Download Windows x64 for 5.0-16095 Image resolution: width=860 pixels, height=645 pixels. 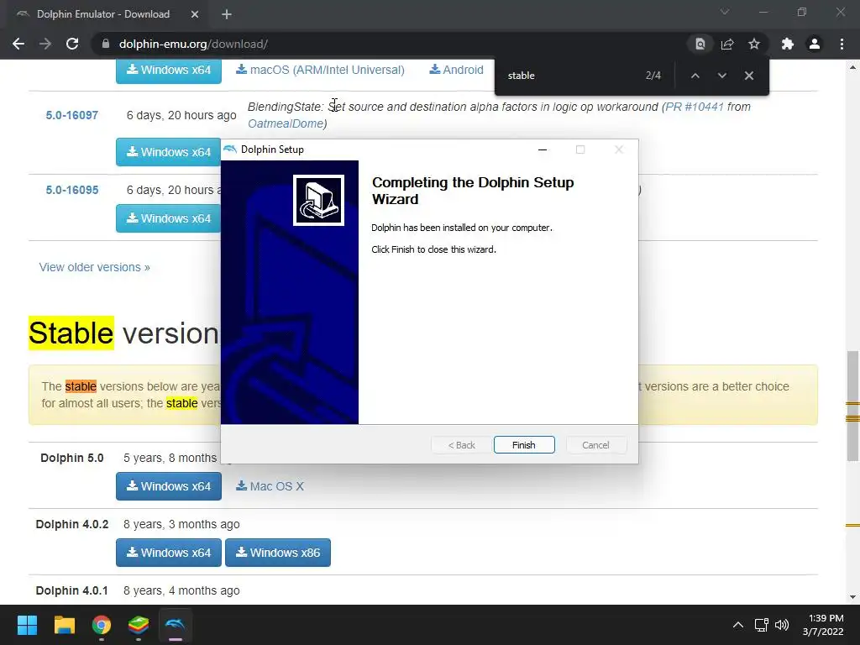168,218
